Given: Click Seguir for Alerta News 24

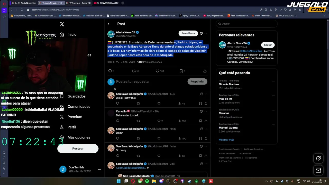Looking at the screenshot, I should [268, 45].
